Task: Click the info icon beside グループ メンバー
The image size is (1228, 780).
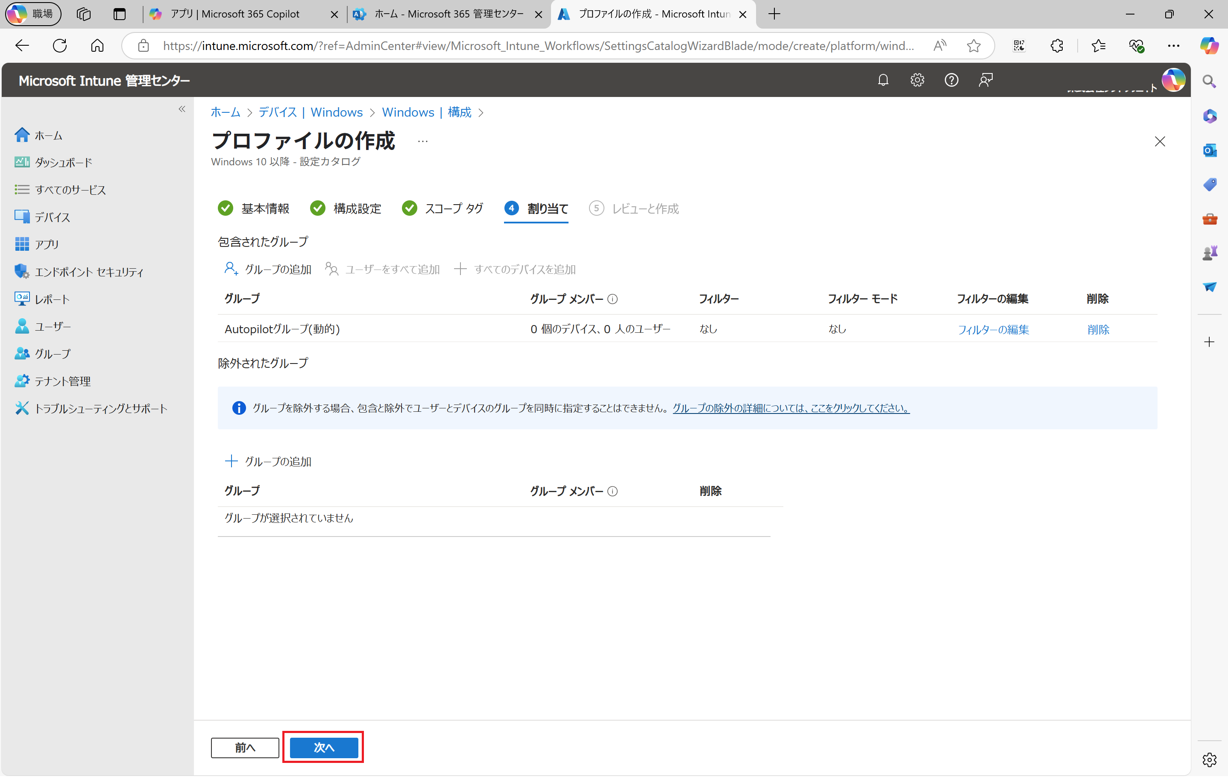Action: 613,299
